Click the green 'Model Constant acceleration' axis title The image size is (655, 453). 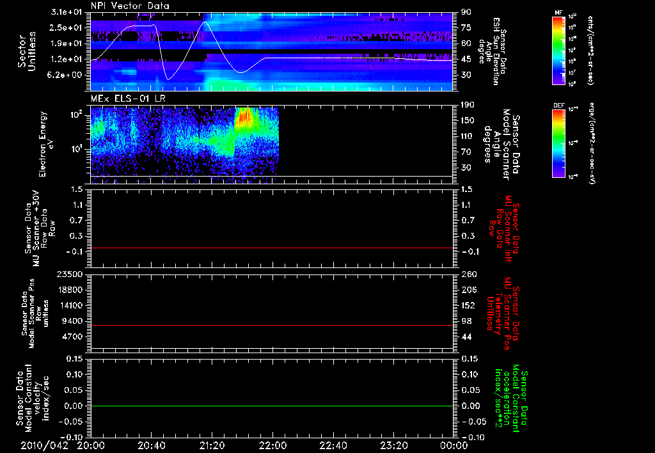tap(511, 398)
